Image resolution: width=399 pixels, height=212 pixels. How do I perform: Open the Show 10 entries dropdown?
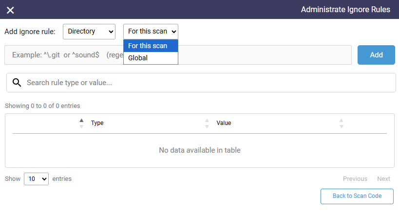pyautogui.click(x=37, y=179)
